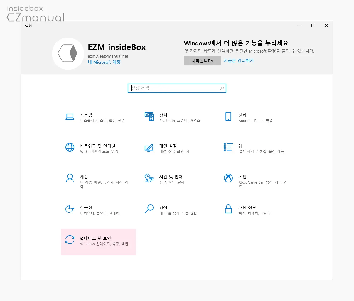Select the 개인 정보 title
354x301 pixels.
[x=247, y=207]
